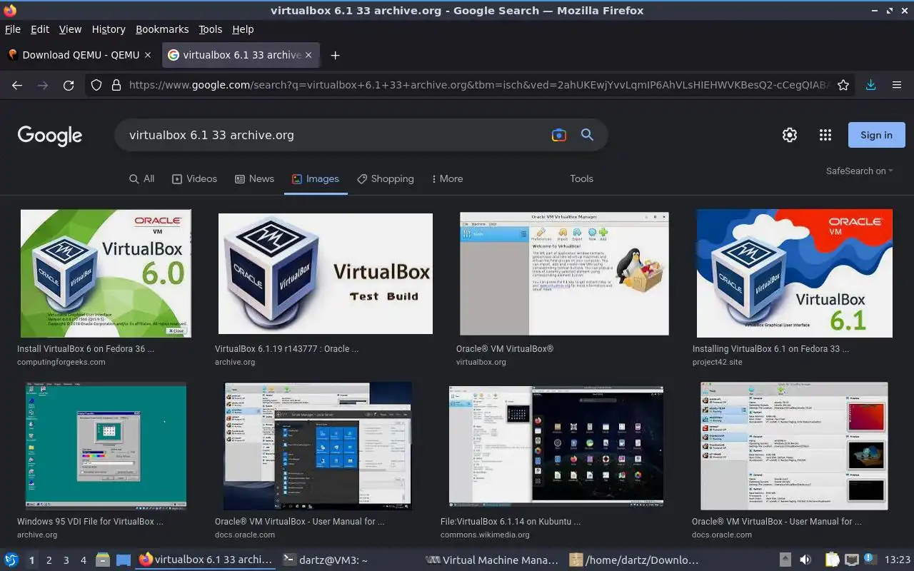The height and width of the screenshot is (571, 914).
Task: Switch to workspace 4
Action: [x=83, y=560]
